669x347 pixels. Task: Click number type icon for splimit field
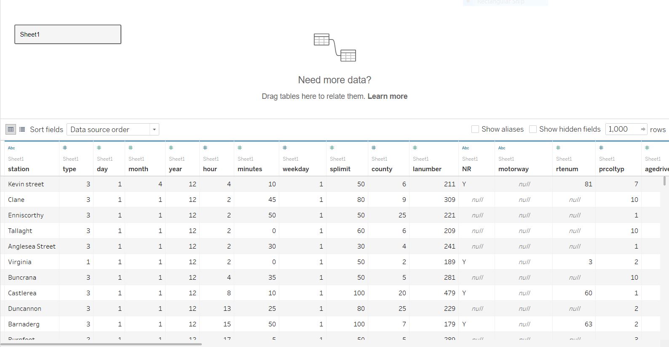click(332, 148)
